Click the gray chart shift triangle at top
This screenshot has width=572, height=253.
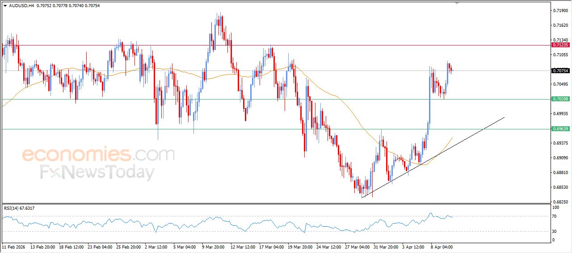tap(457, 3)
